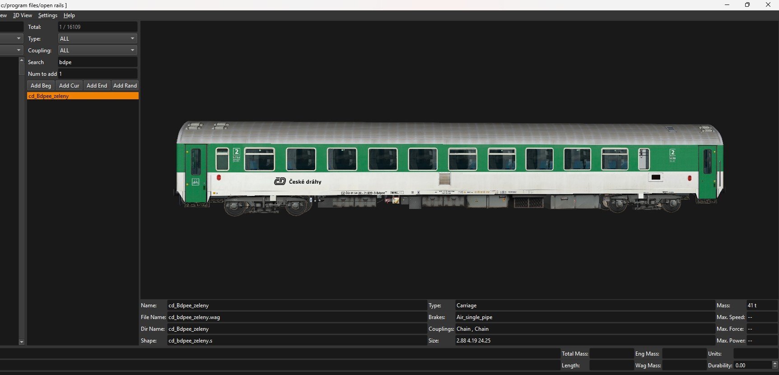
Task: Open the left-panel dropdown beside the Coupling row
Action: [12, 51]
